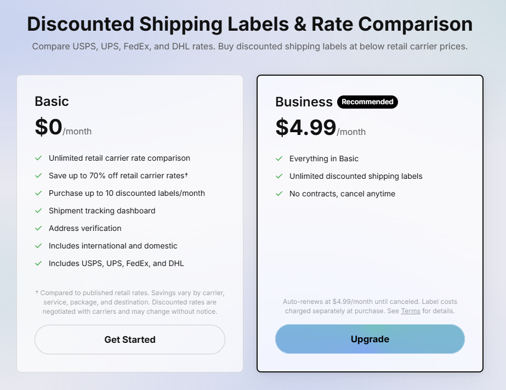
Task: Click the checkmark beside purchase up to 10 labels
Action: (x=38, y=193)
